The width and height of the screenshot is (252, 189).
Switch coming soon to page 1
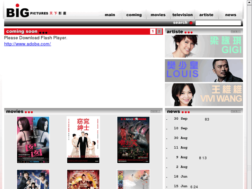(153, 31)
